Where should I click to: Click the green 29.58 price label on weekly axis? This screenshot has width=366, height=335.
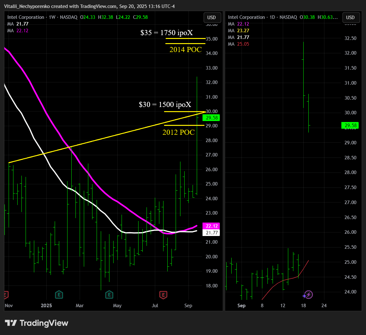tap(211, 118)
